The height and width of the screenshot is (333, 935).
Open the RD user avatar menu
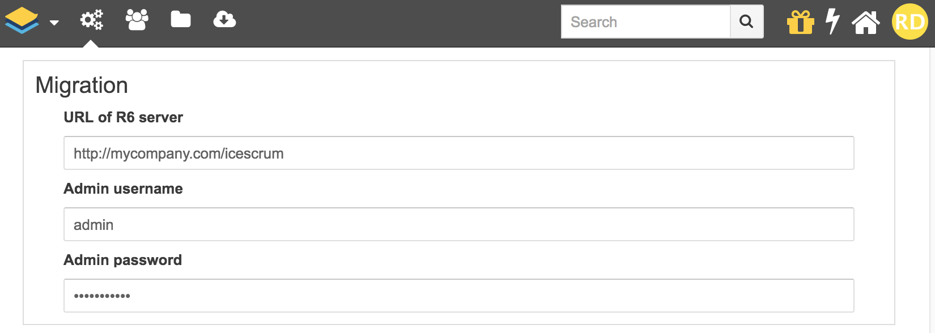(909, 22)
